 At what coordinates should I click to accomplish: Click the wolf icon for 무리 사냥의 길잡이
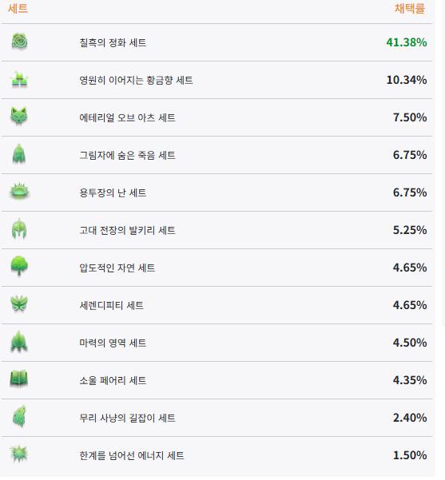pyautogui.click(x=20, y=416)
